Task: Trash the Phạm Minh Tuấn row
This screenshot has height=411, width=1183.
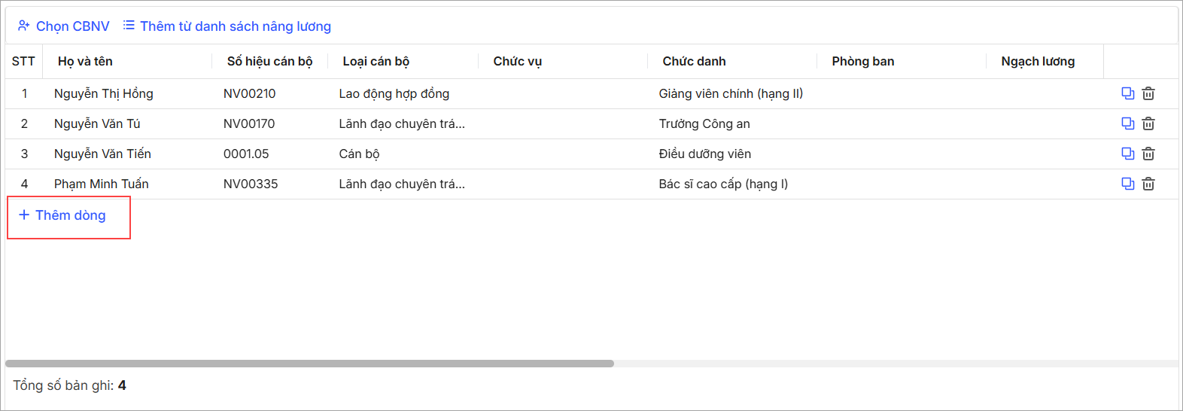Action: pyautogui.click(x=1148, y=184)
